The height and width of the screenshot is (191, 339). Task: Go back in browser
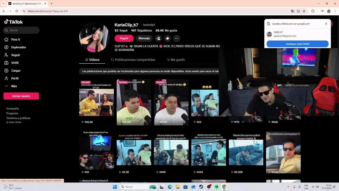click(x=4, y=11)
